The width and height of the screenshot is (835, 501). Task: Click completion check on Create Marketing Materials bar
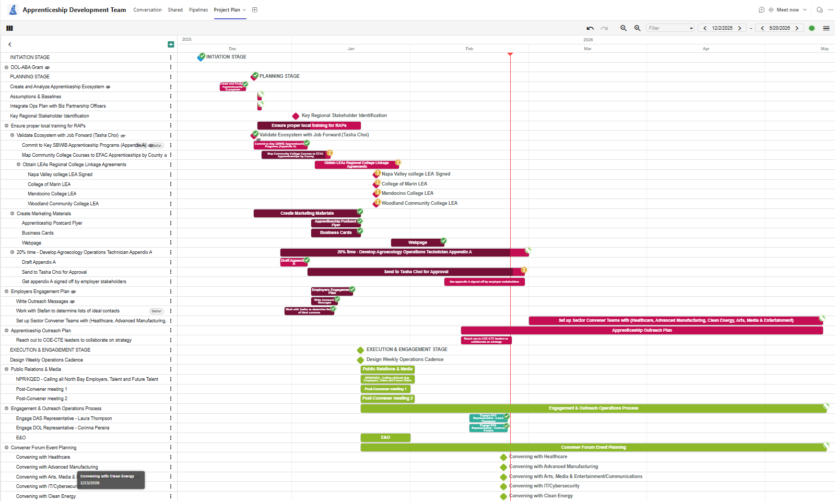[360, 211]
